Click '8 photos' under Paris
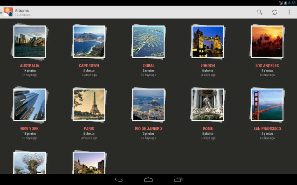 [89, 134]
